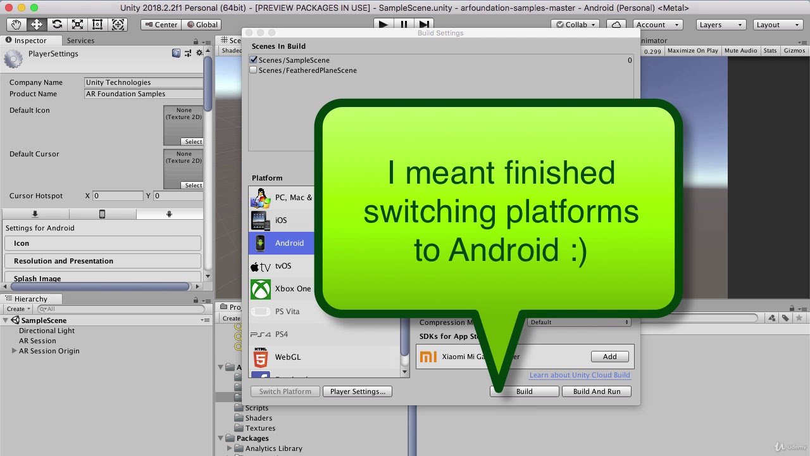Image resolution: width=810 pixels, height=456 pixels.
Task: Select the Move tool
Action: [x=37, y=25]
